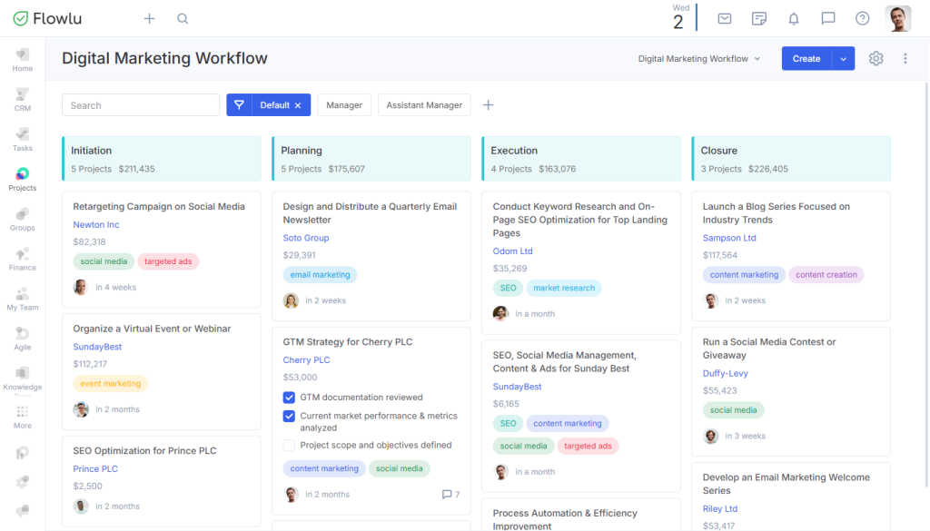The width and height of the screenshot is (930, 531).
Task: Go to Tasks in the sidebar
Action: [23, 140]
